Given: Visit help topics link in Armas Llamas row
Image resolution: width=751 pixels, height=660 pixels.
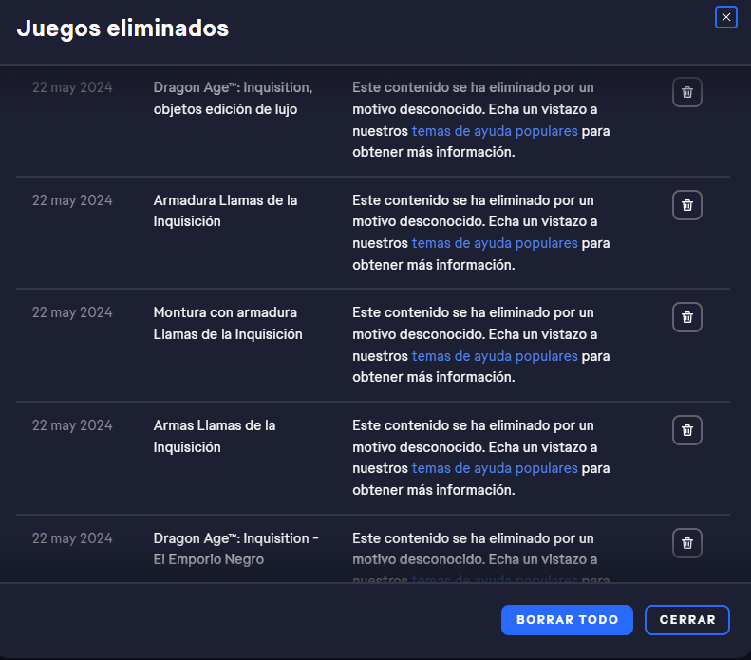Looking at the screenshot, I should tap(494, 468).
